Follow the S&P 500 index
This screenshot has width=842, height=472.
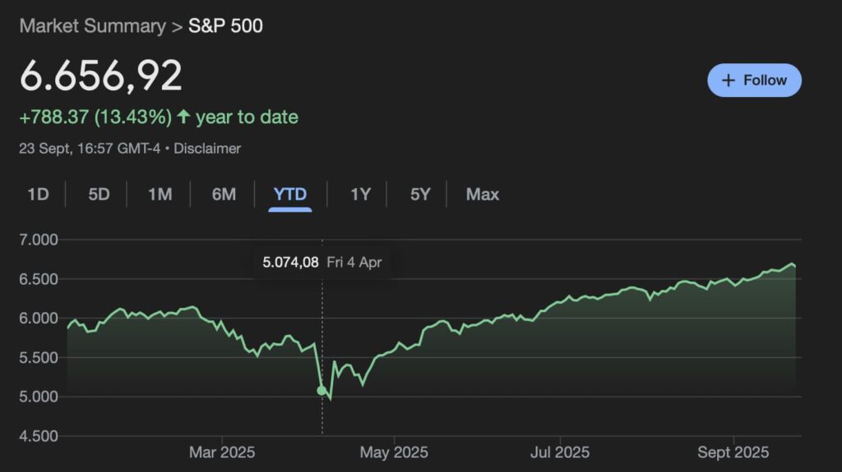[754, 80]
